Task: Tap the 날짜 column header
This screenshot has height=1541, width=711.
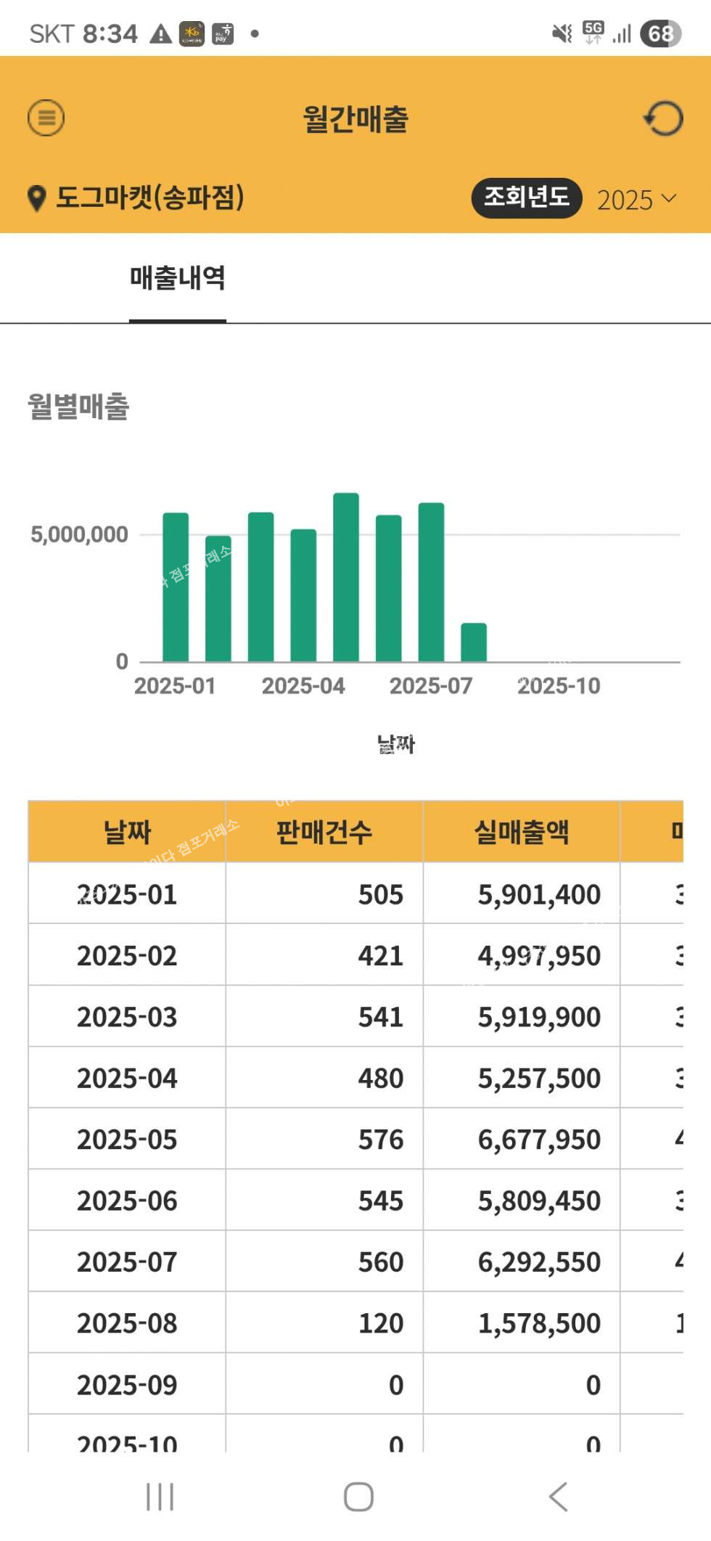Action: [127, 832]
